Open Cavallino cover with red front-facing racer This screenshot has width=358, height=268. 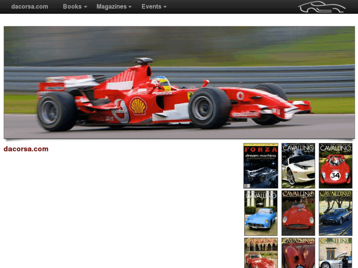pos(298,213)
